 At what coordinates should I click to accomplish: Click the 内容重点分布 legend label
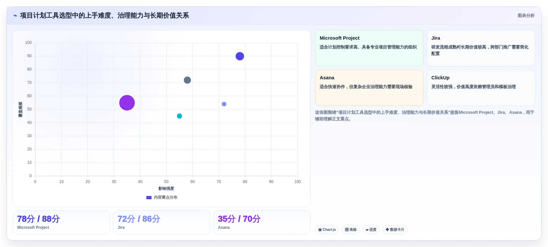[x=166, y=198]
